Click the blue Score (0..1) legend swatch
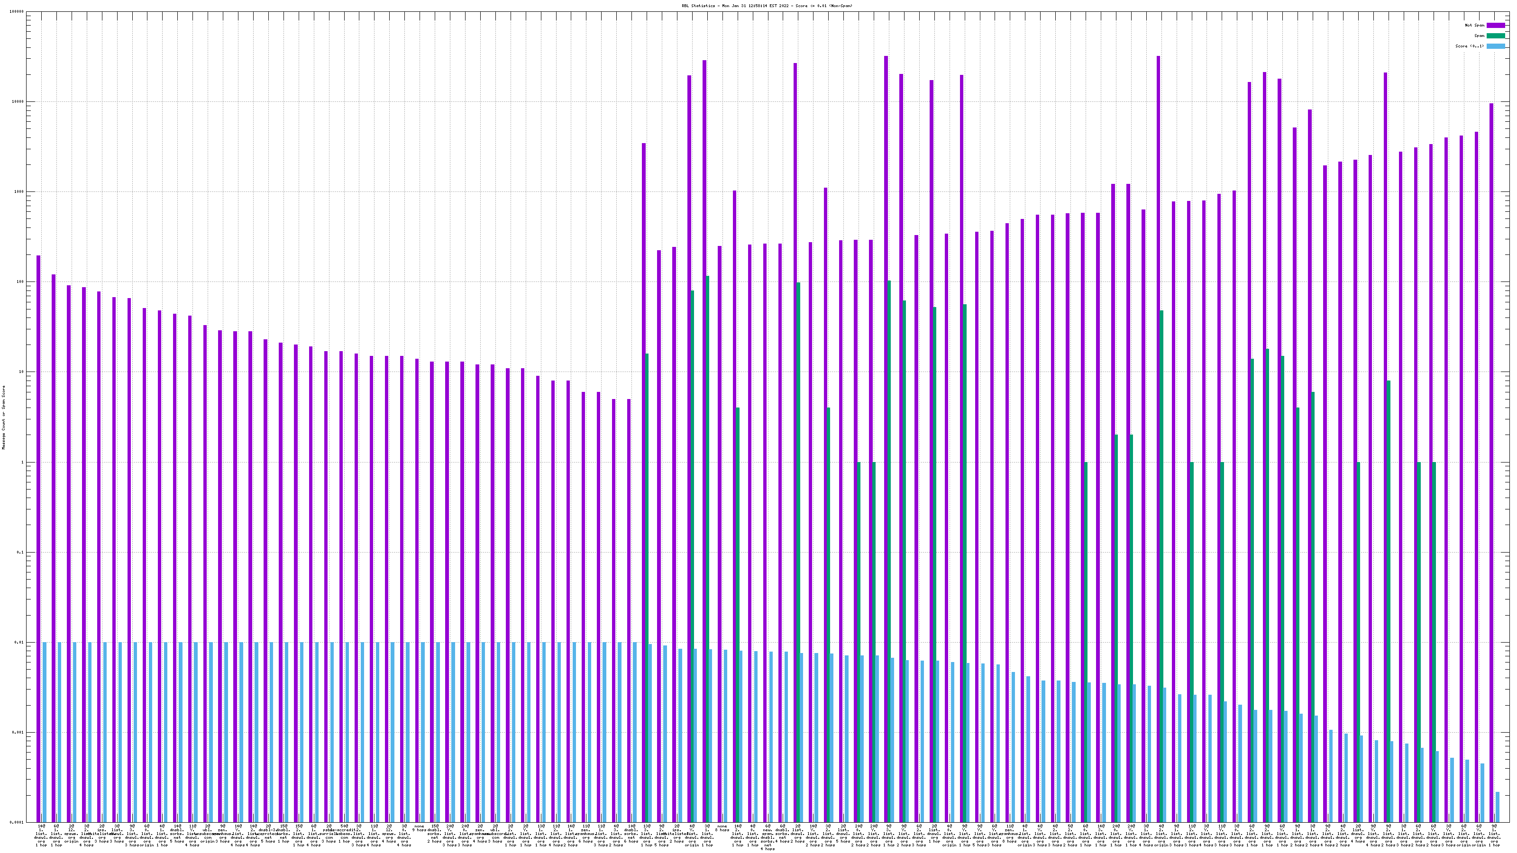 tap(1495, 46)
